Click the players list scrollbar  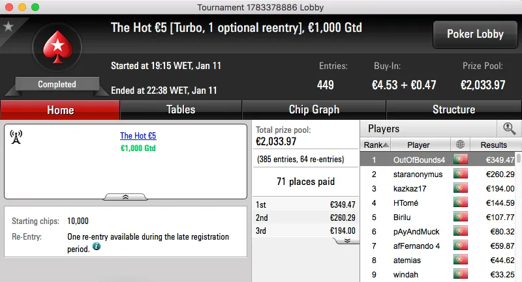pos(519,215)
